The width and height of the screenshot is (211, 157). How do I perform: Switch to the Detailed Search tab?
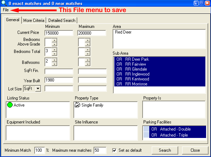click(62, 20)
